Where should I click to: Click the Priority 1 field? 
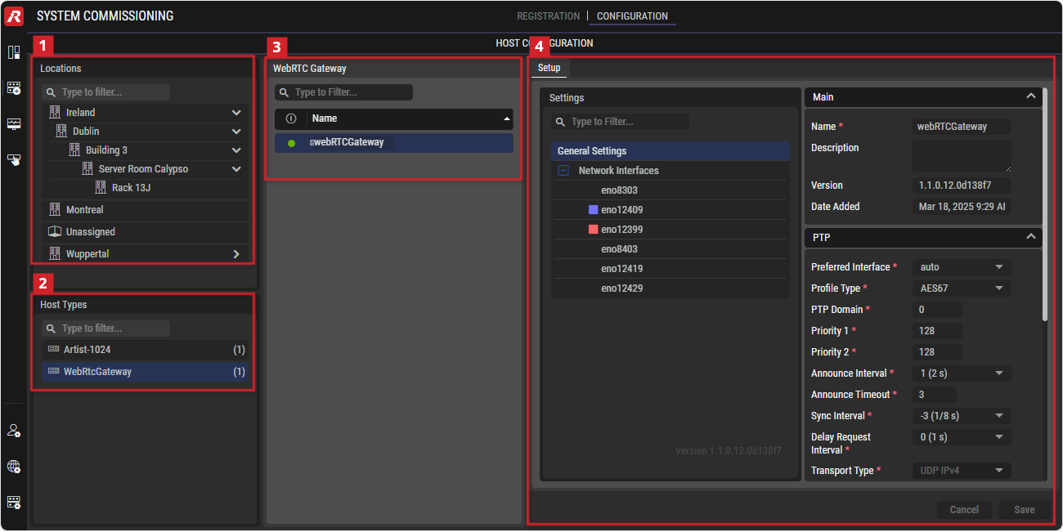[x=937, y=331]
